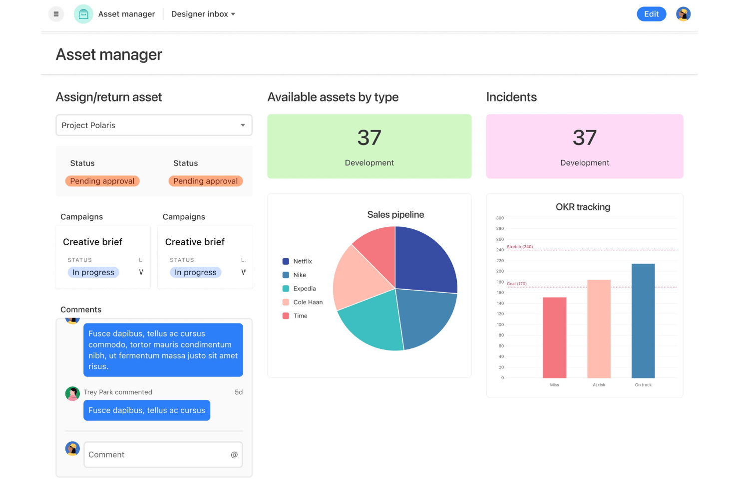
Task: Click the 'Assign/return asset' section heading
Action: pos(109,97)
